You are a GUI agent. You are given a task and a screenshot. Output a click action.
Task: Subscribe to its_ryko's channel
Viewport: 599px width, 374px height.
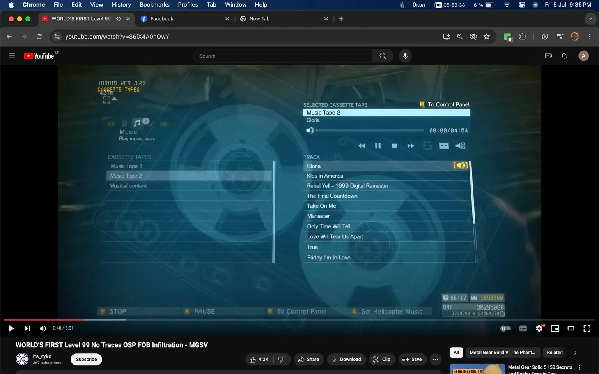point(86,359)
